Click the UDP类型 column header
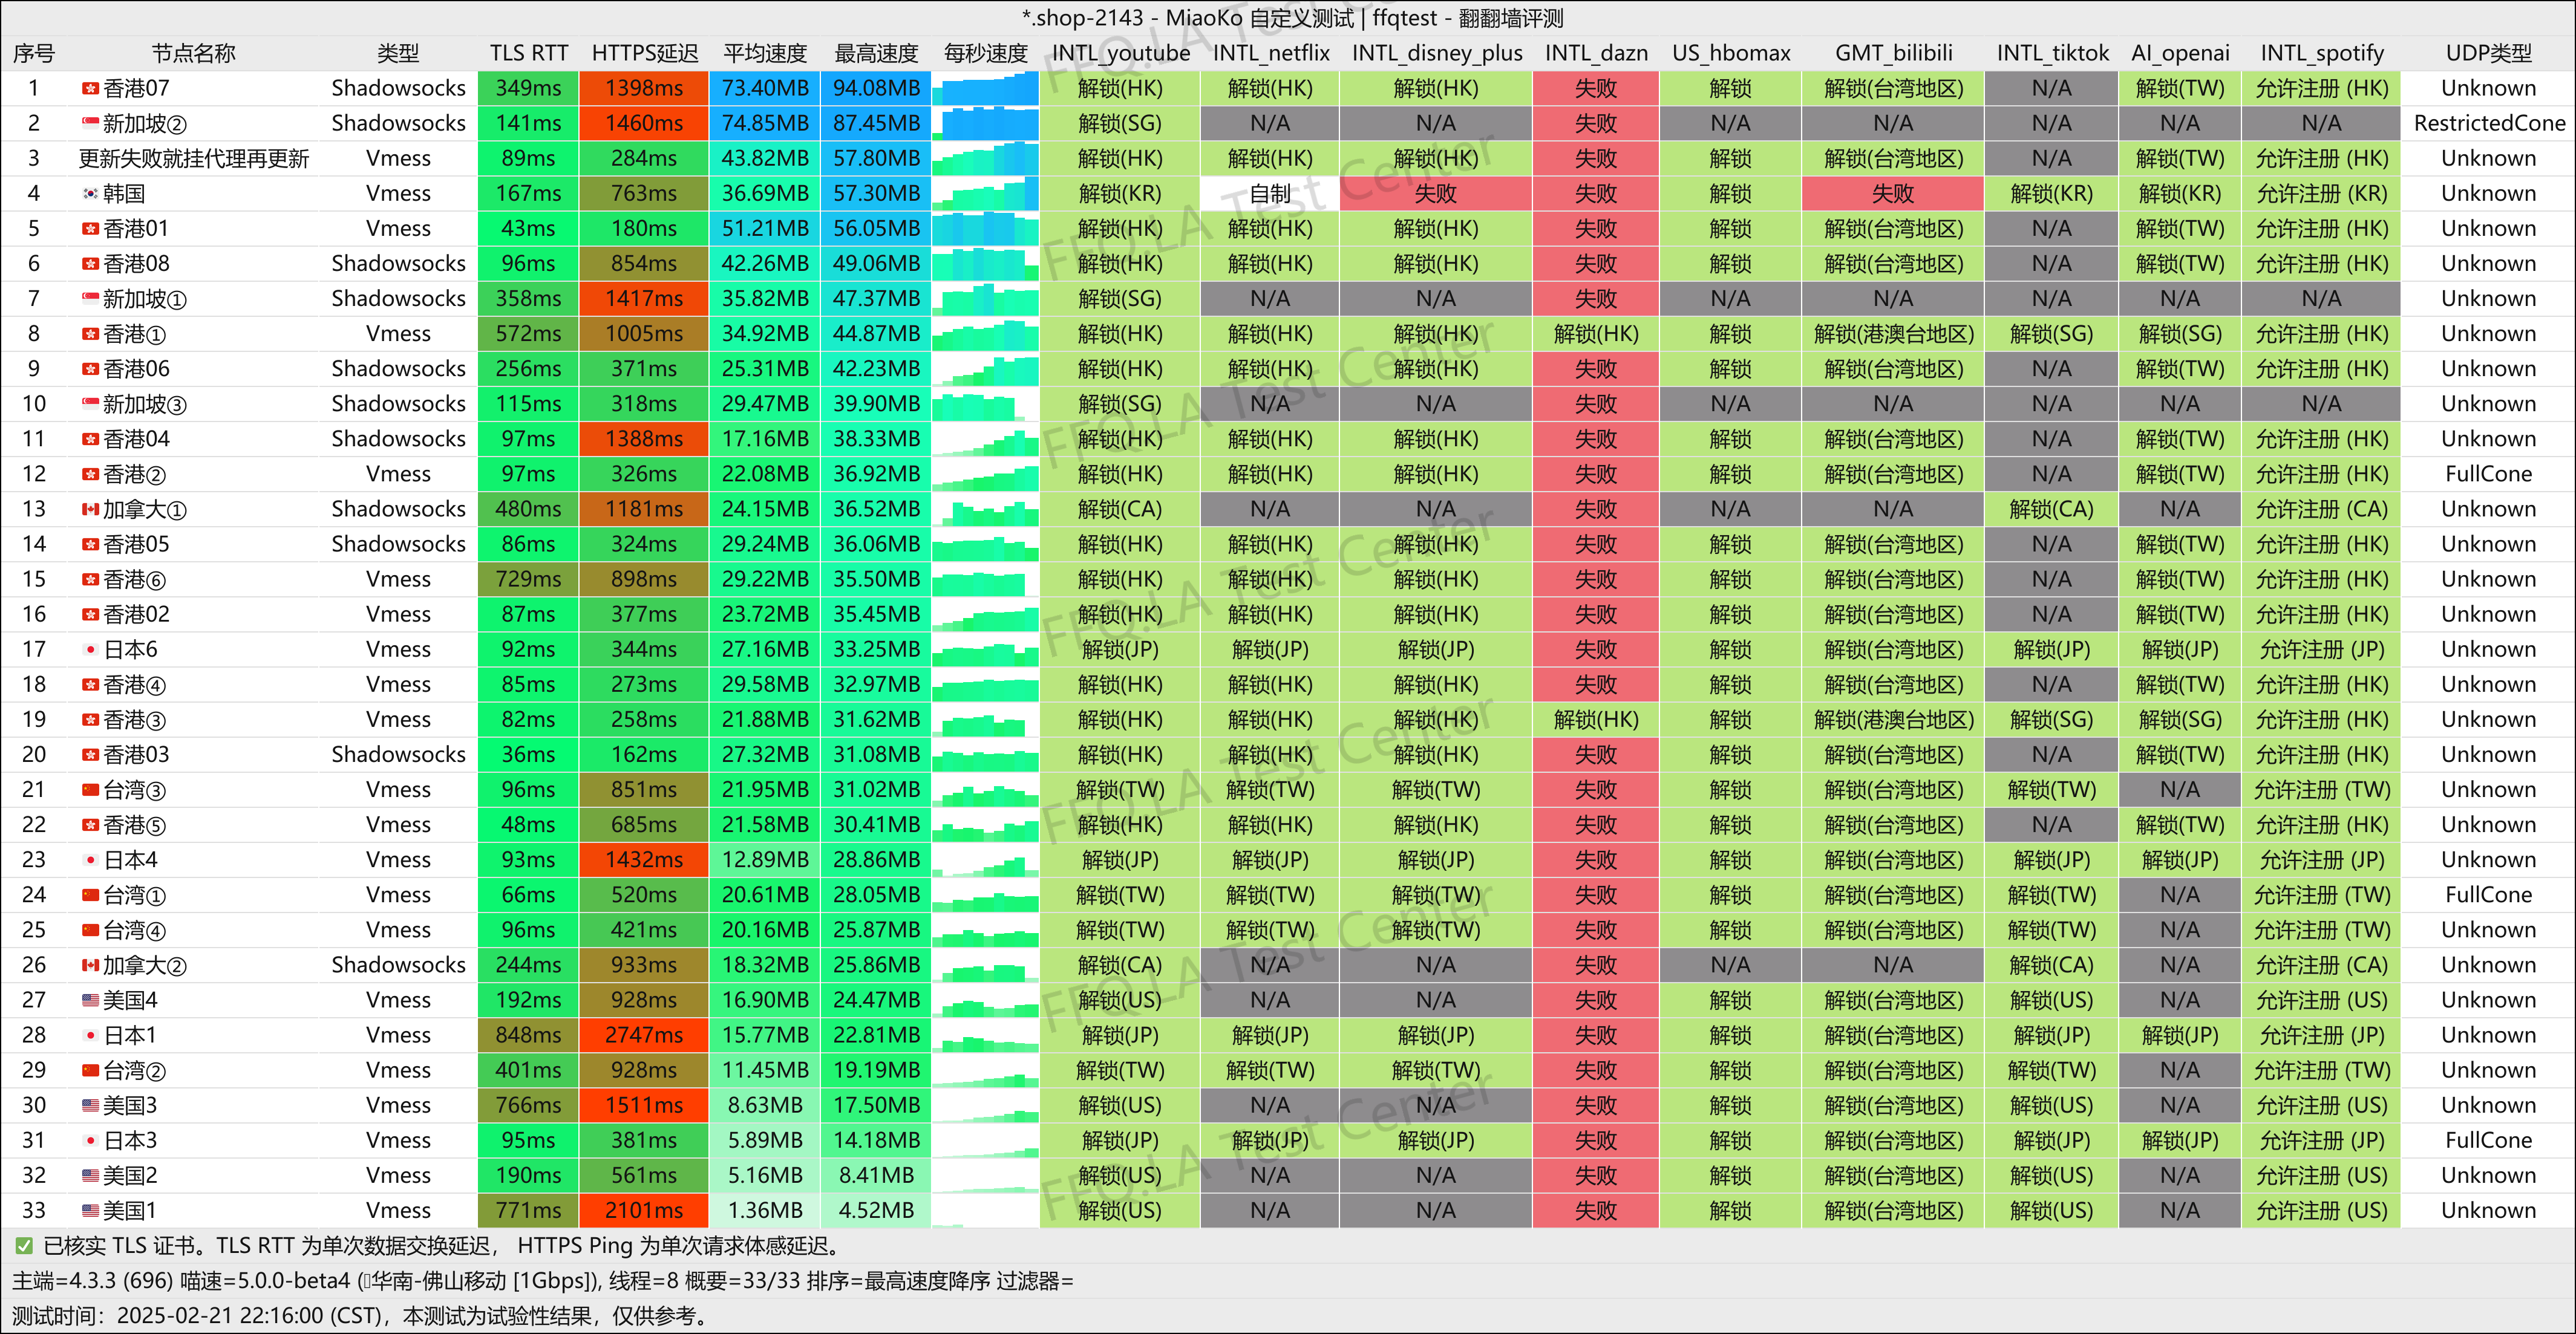Viewport: 2576px width, 1334px height. 2488,53
